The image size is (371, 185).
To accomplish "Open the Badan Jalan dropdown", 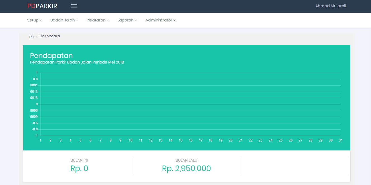I will pos(64,20).
